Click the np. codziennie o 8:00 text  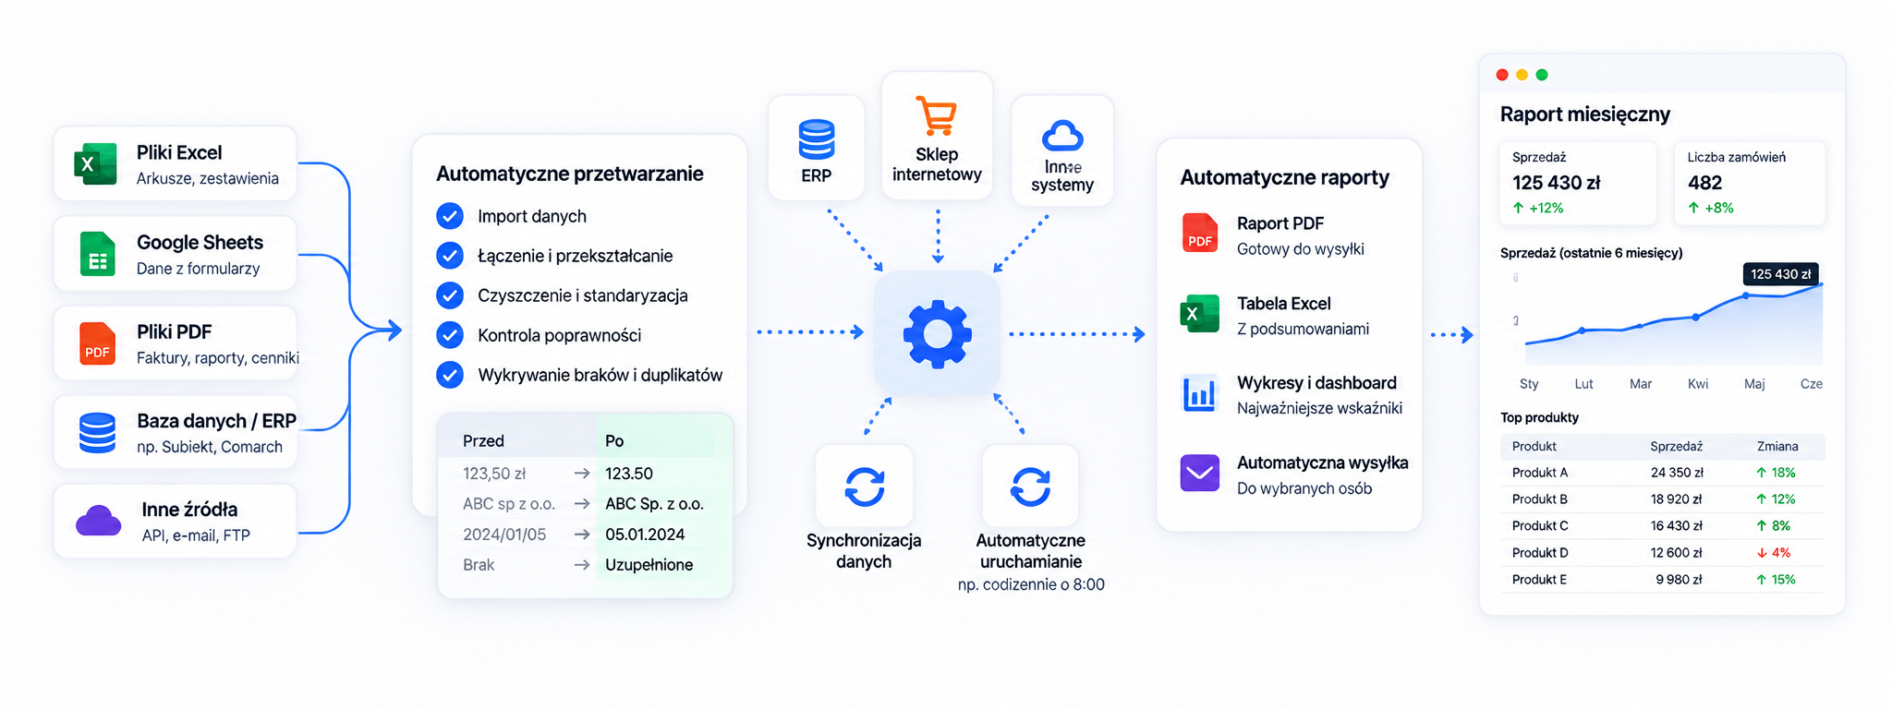click(x=1031, y=584)
